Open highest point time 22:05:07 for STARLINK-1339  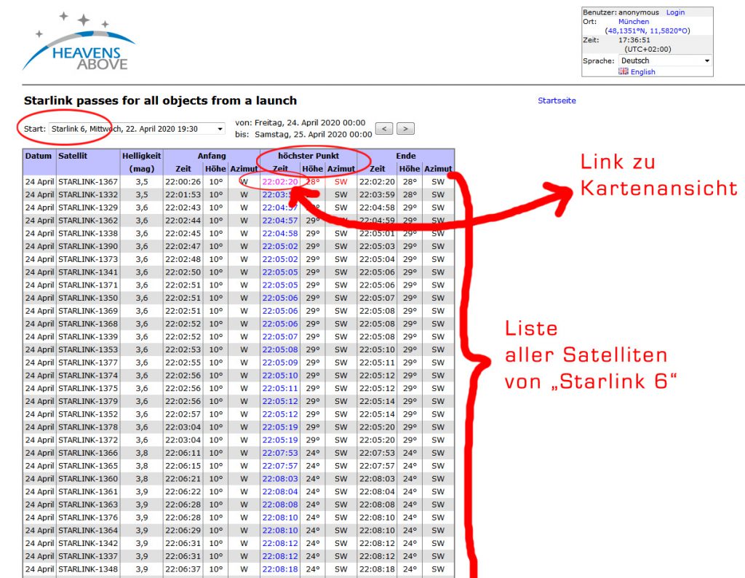coord(280,336)
